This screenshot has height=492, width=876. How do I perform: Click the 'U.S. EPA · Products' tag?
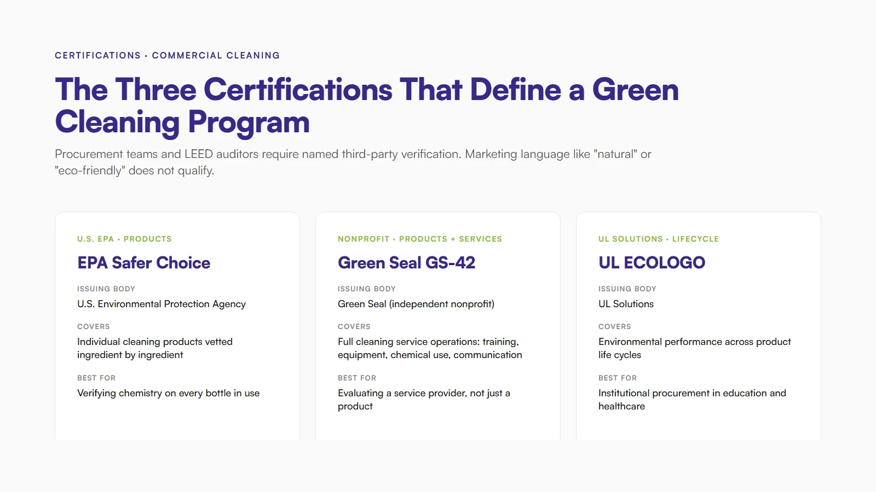(124, 239)
